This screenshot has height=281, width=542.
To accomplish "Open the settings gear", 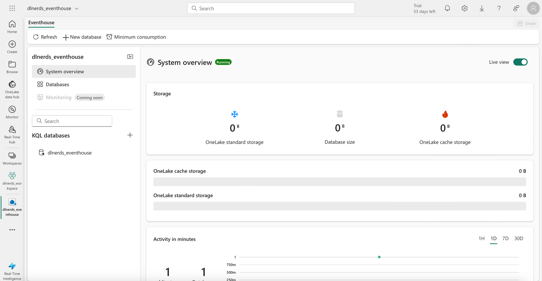I will (464, 8).
